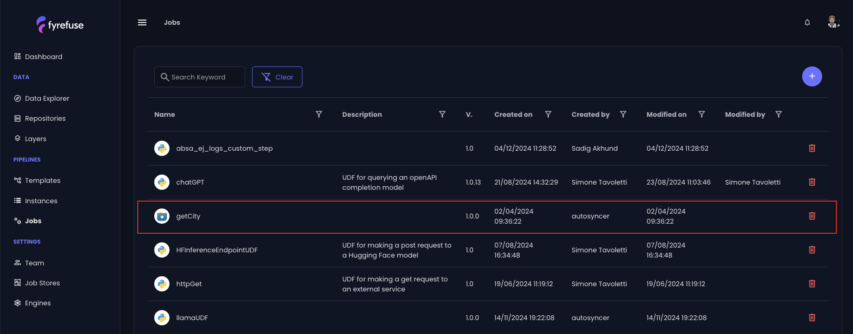The image size is (853, 334).
Task: Delete the httpGet job
Action: click(x=812, y=284)
